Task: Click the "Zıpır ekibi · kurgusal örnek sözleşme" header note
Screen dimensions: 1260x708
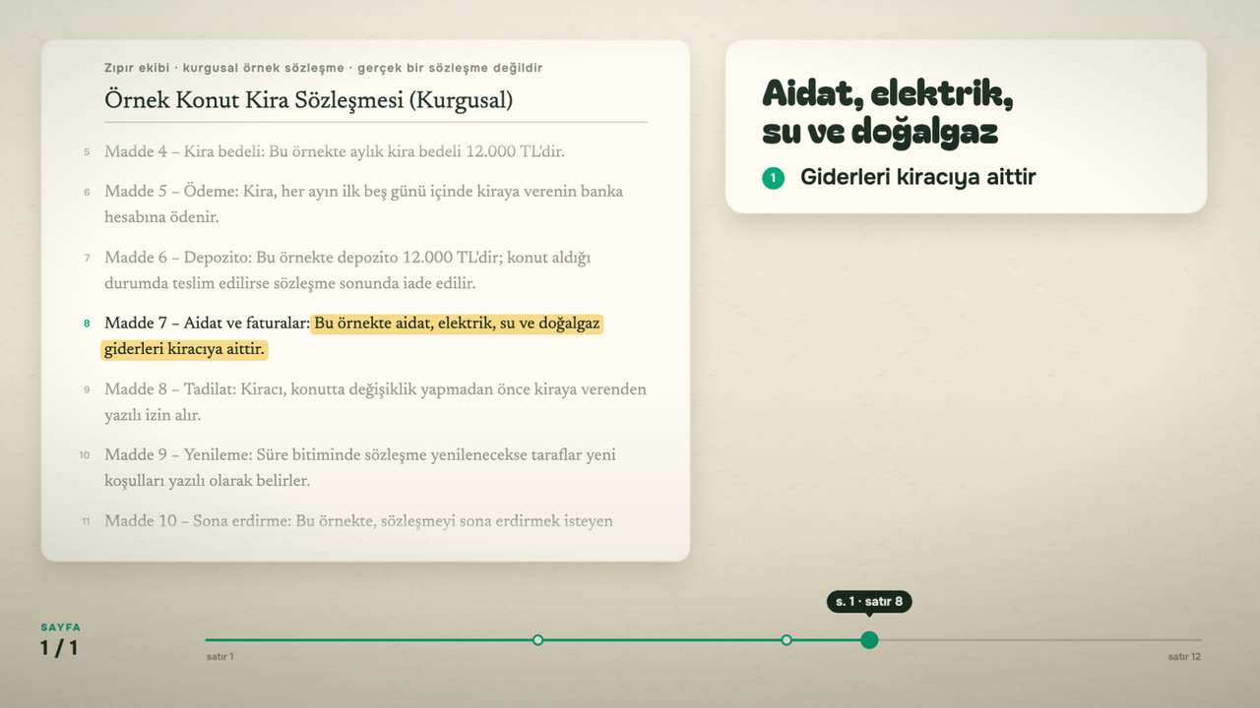Action: click(x=323, y=68)
